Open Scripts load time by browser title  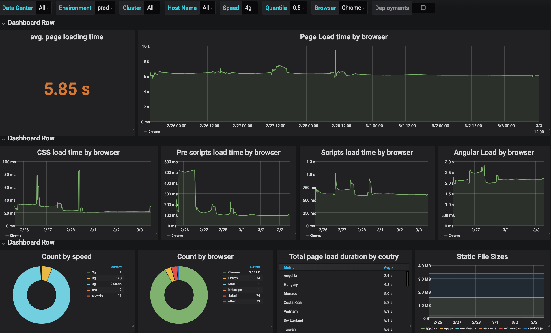coord(367,153)
